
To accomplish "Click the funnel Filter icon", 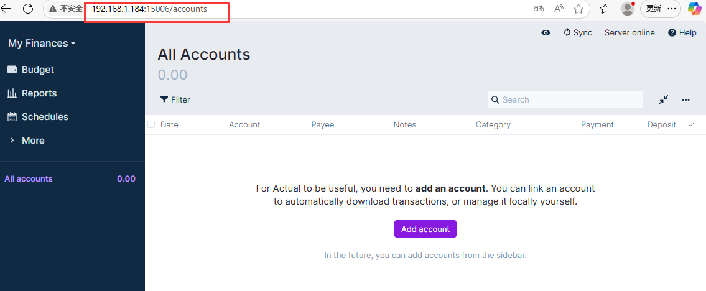I will pyautogui.click(x=164, y=99).
